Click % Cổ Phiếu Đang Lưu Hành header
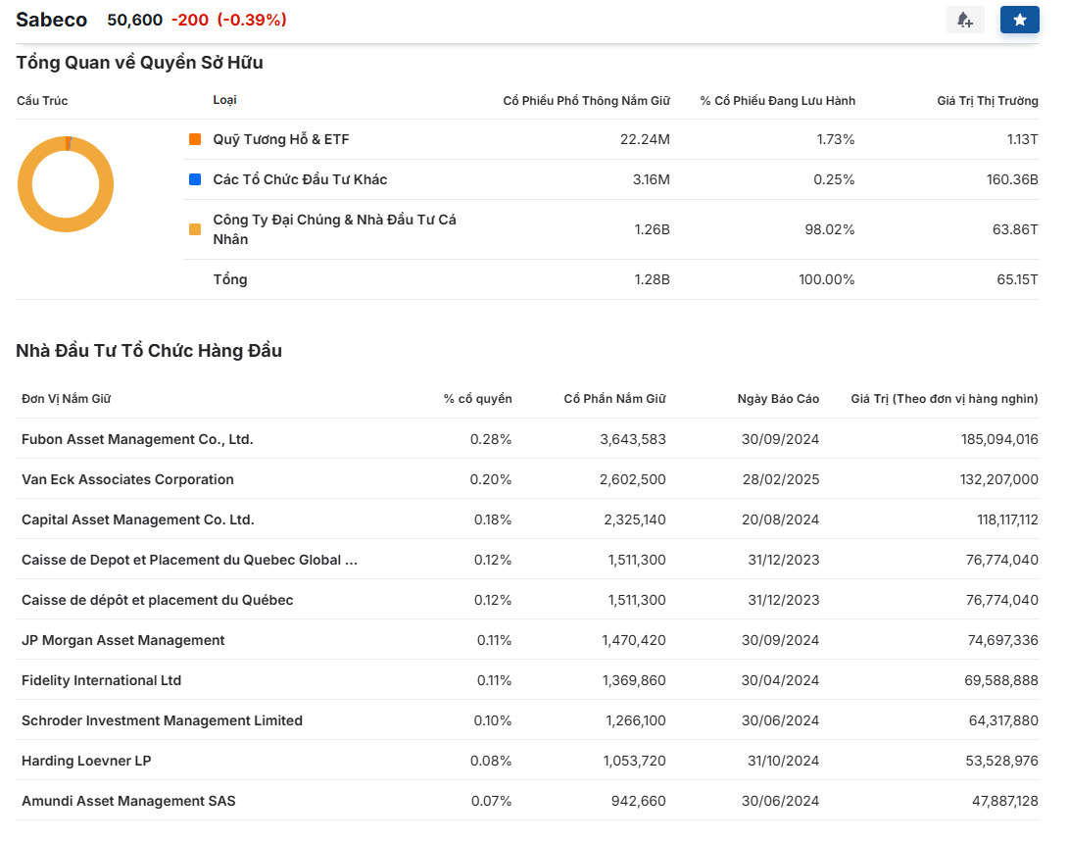 coord(778,101)
